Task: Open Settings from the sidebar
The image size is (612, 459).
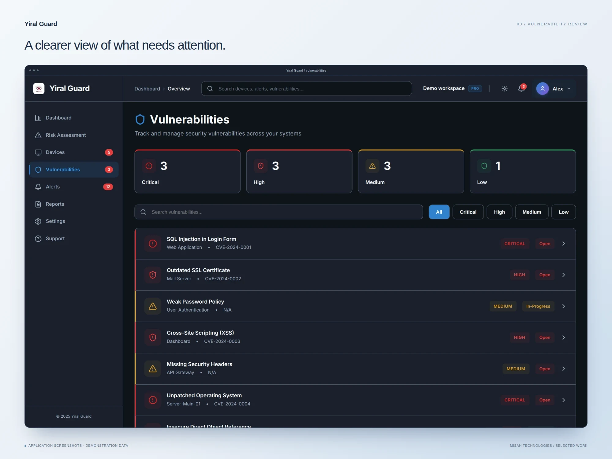Action: point(73,221)
